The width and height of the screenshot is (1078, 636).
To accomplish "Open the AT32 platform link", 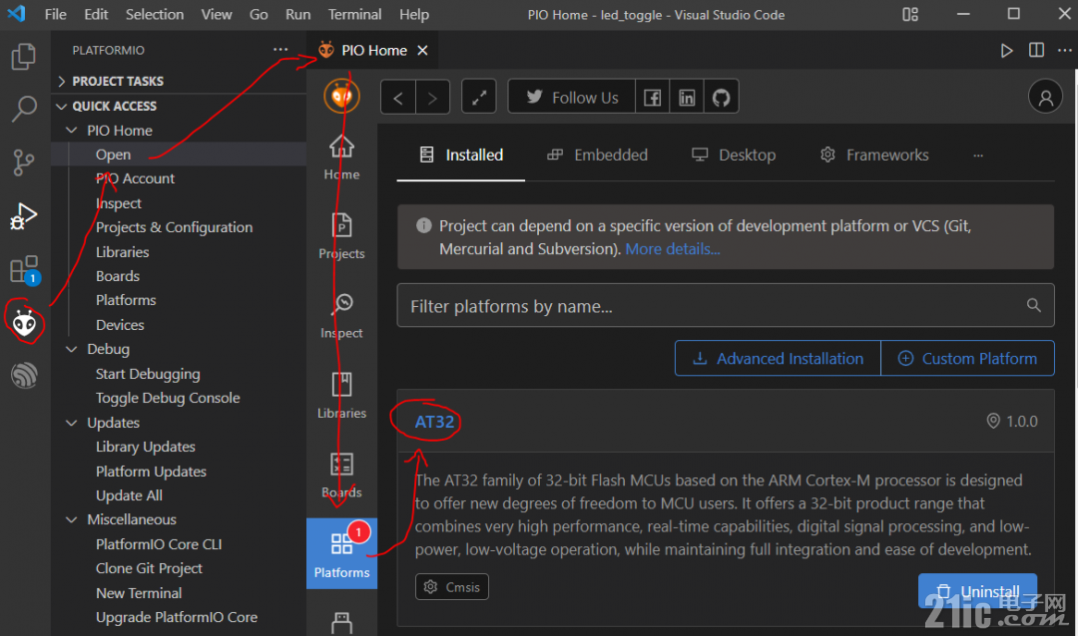I will (434, 421).
